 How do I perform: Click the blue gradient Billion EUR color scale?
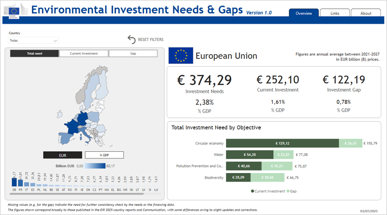pos(94,166)
